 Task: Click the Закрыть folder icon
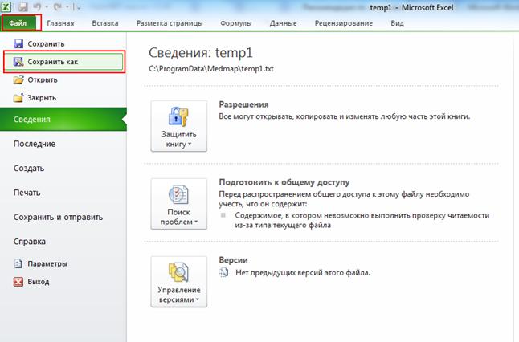click(18, 98)
